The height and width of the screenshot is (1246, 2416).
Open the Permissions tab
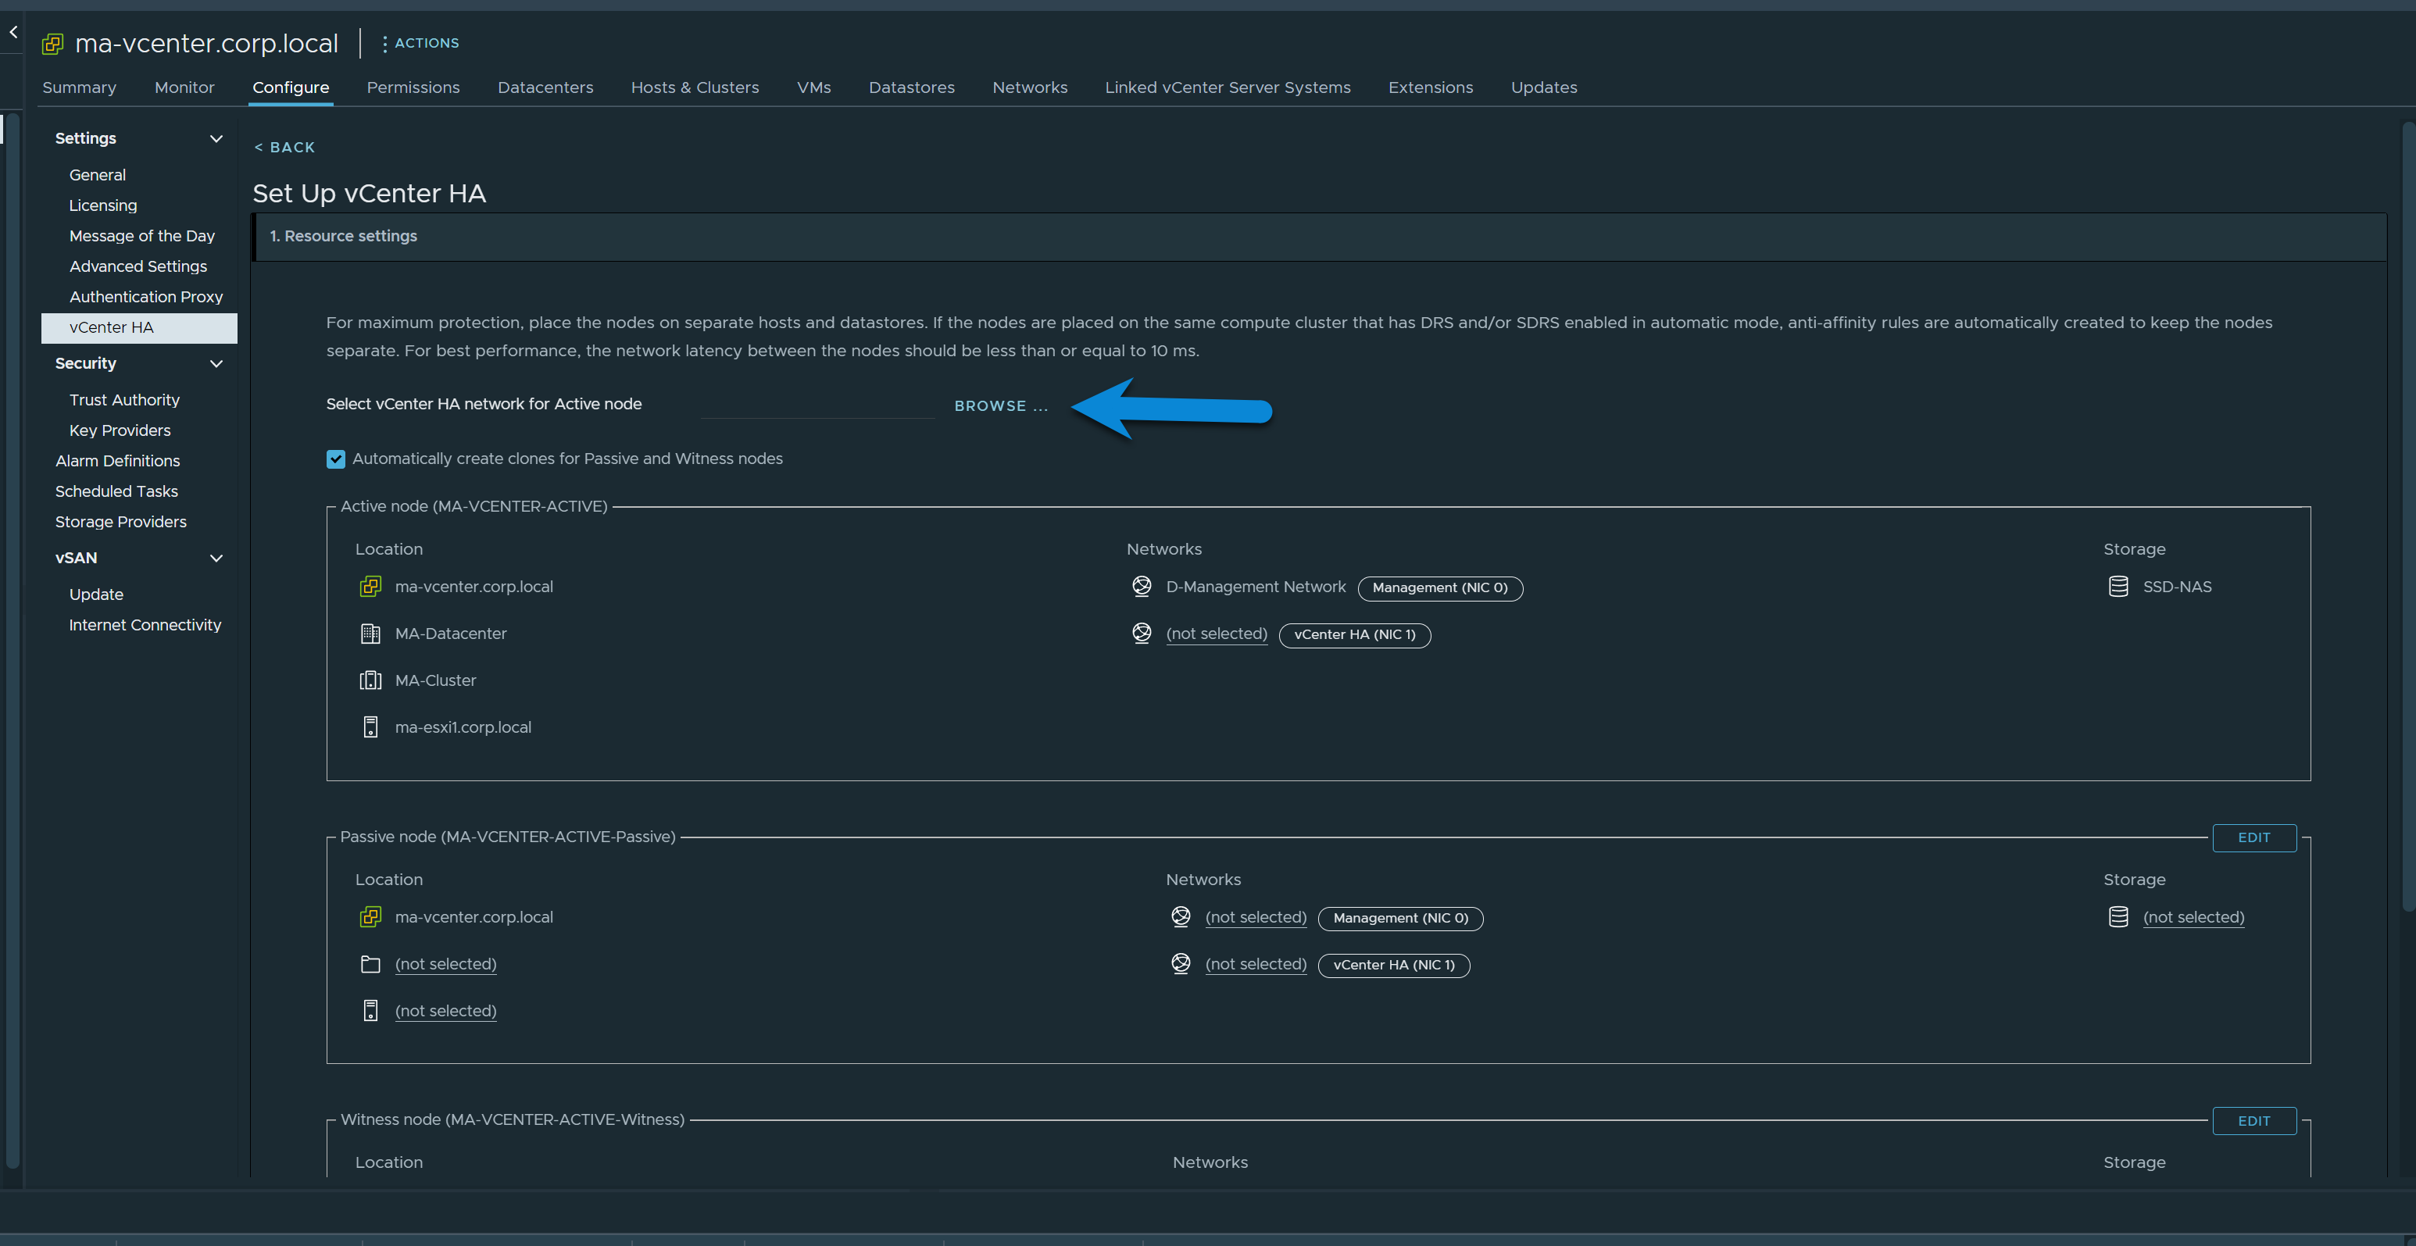coord(413,87)
